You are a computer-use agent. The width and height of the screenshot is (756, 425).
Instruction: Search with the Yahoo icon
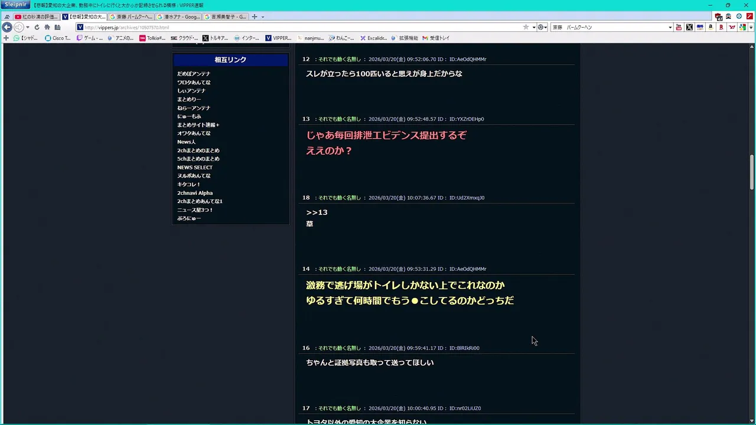732,27
